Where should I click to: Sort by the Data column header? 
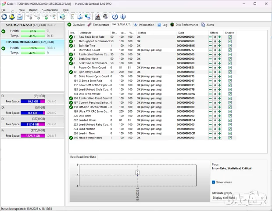(x=193, y=33)
